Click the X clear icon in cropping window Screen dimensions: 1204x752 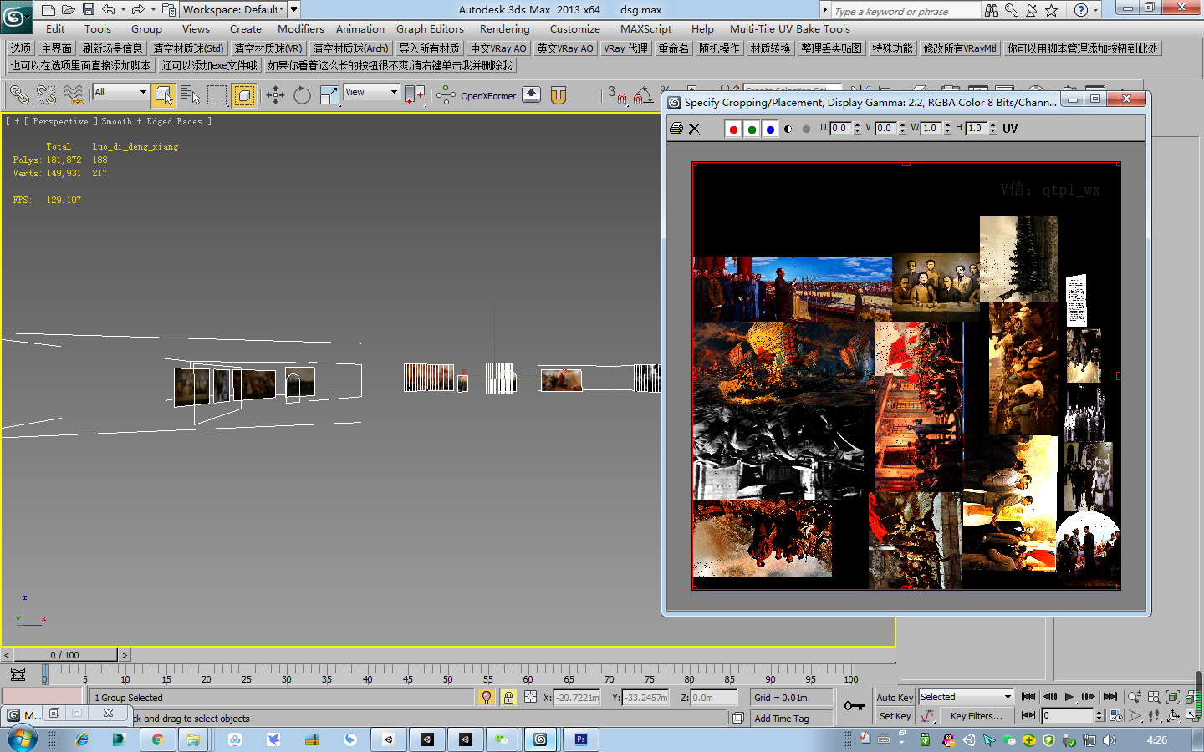tap(694, 129)
